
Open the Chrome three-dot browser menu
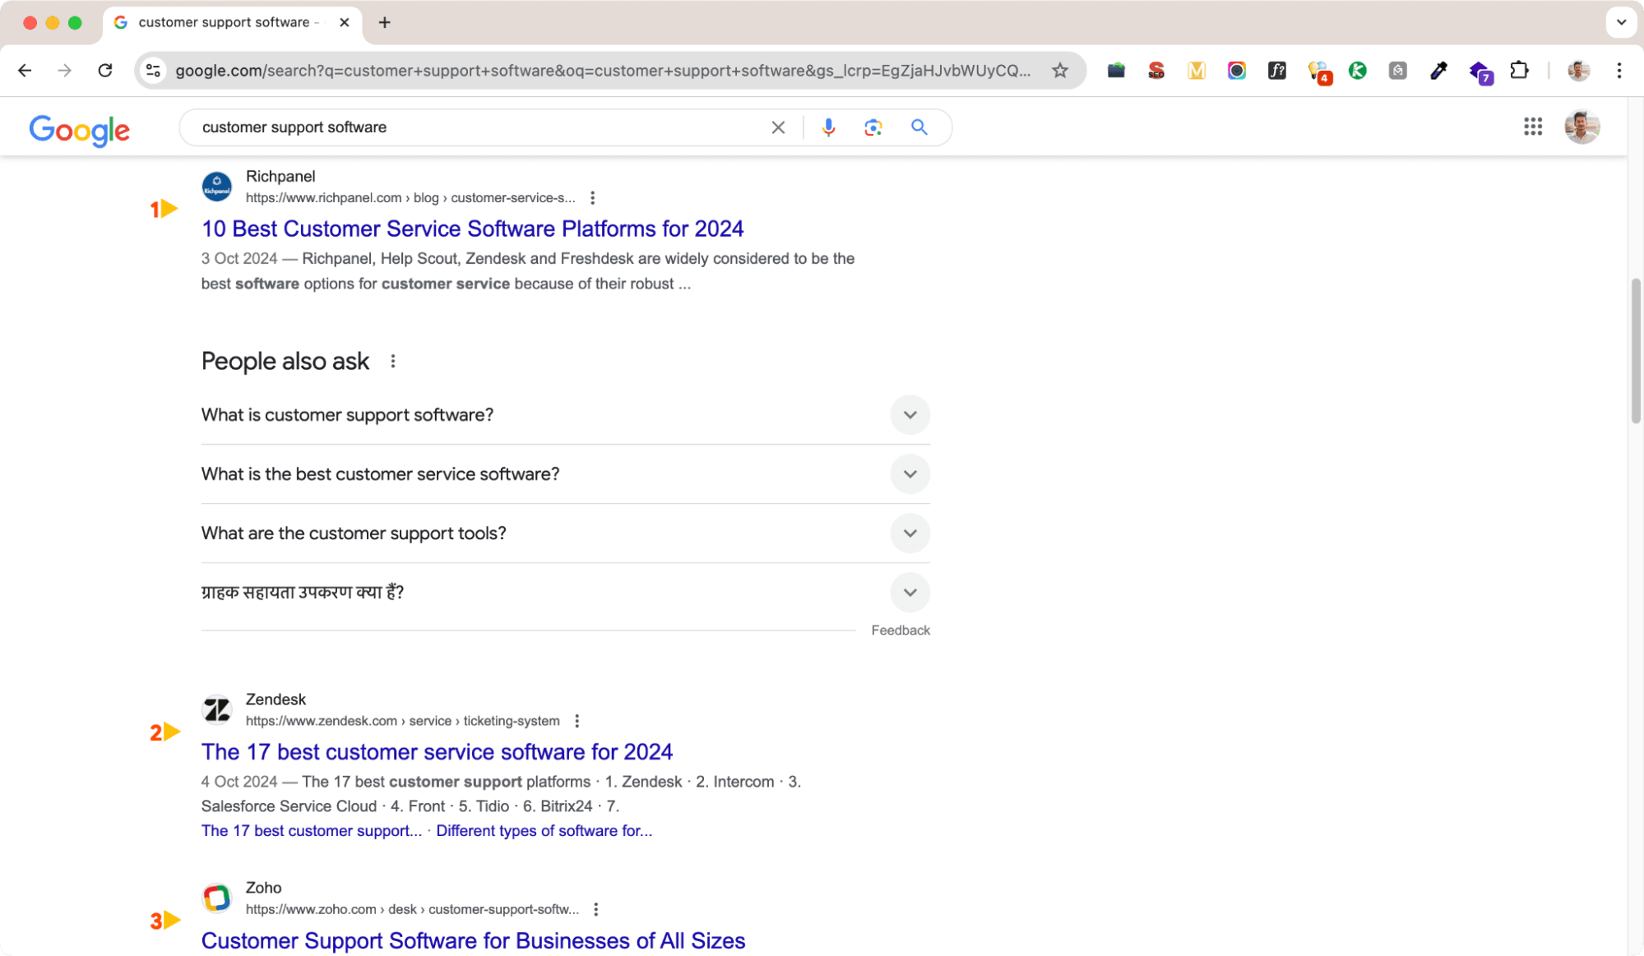click(x=1619, y=71)
